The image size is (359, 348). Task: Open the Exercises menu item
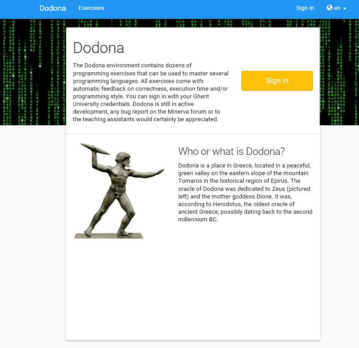[92, 8]
